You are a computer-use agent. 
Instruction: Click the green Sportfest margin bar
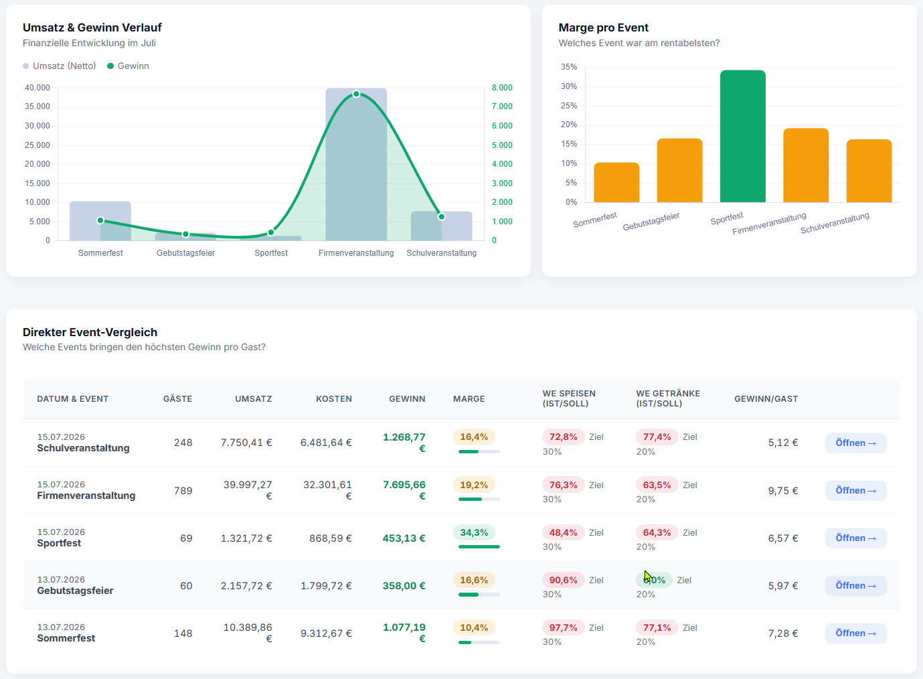pyautogui.click(x=743, y=136)
